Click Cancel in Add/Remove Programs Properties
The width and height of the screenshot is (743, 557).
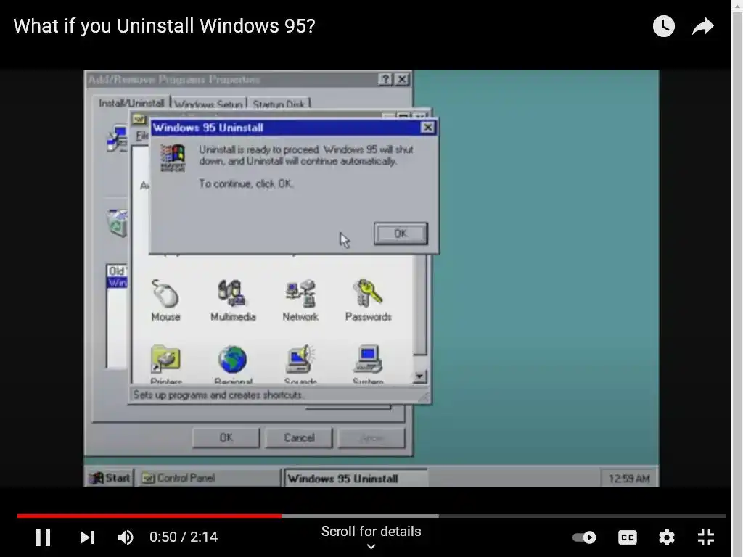(x=299, y=437)
